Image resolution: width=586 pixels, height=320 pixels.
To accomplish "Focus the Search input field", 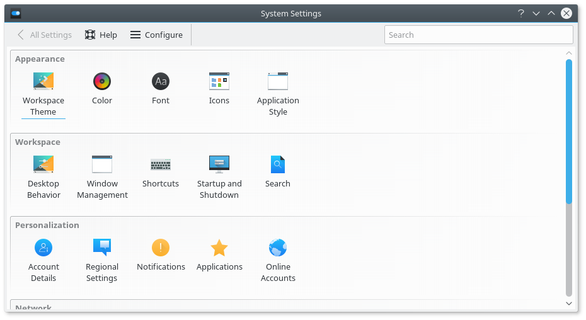I will (x=478, y=35).
